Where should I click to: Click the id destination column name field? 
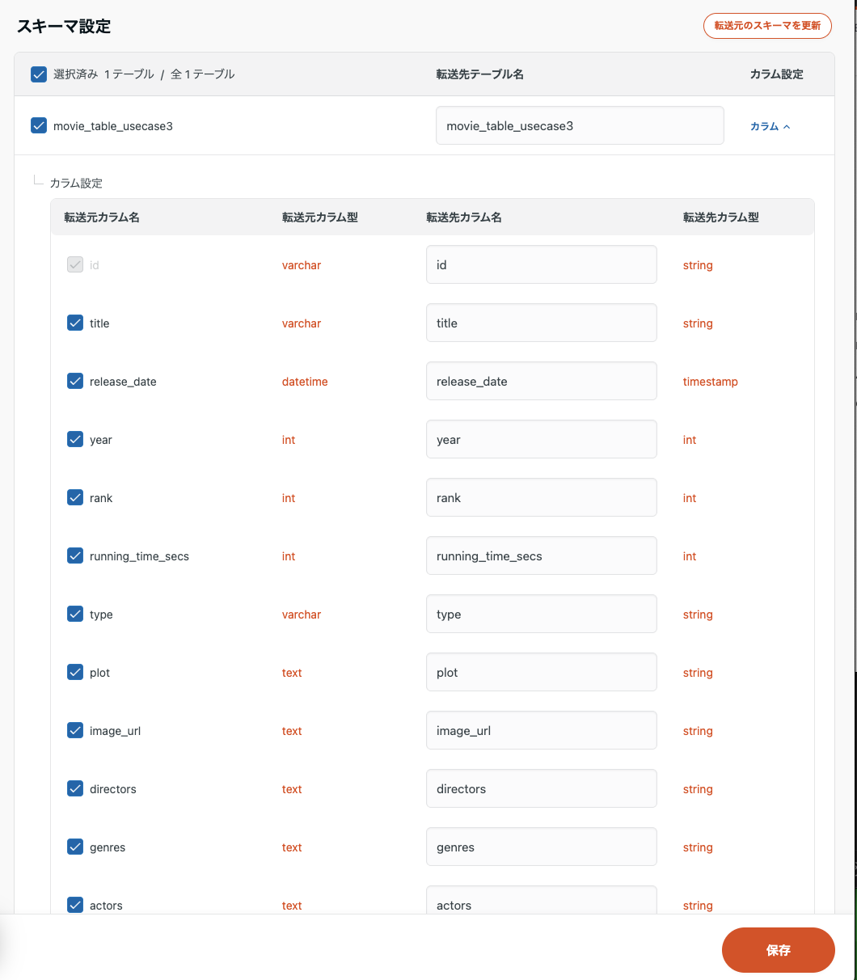542,264
